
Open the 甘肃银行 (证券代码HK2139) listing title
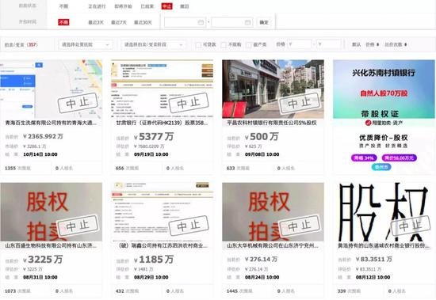(162, 123)
